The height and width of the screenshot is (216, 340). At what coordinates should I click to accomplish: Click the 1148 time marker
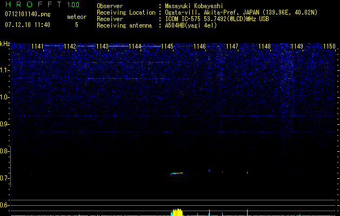tap(264, 46)
